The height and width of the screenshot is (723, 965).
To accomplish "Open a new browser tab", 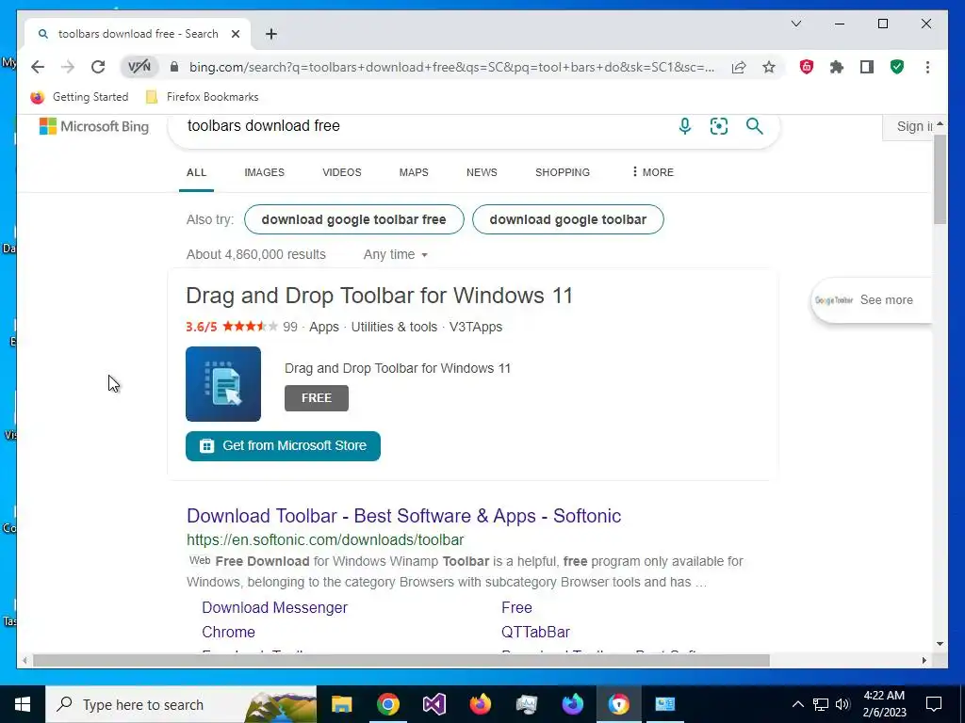I will tap(271, 34).
